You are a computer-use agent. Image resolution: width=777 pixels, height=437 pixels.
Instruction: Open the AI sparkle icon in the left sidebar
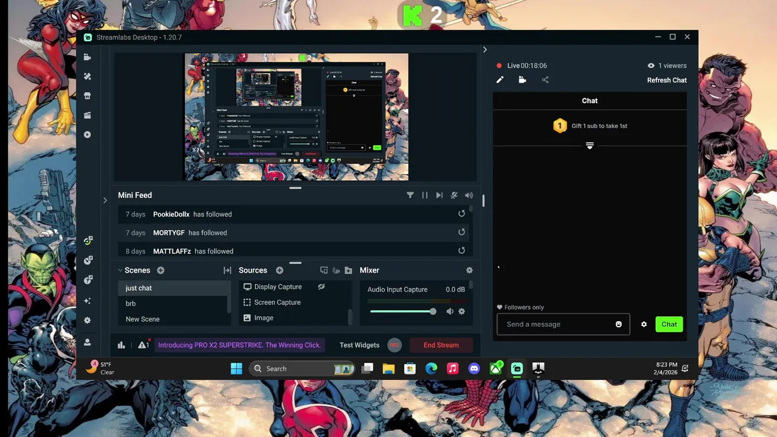click(x=87, y=301)
